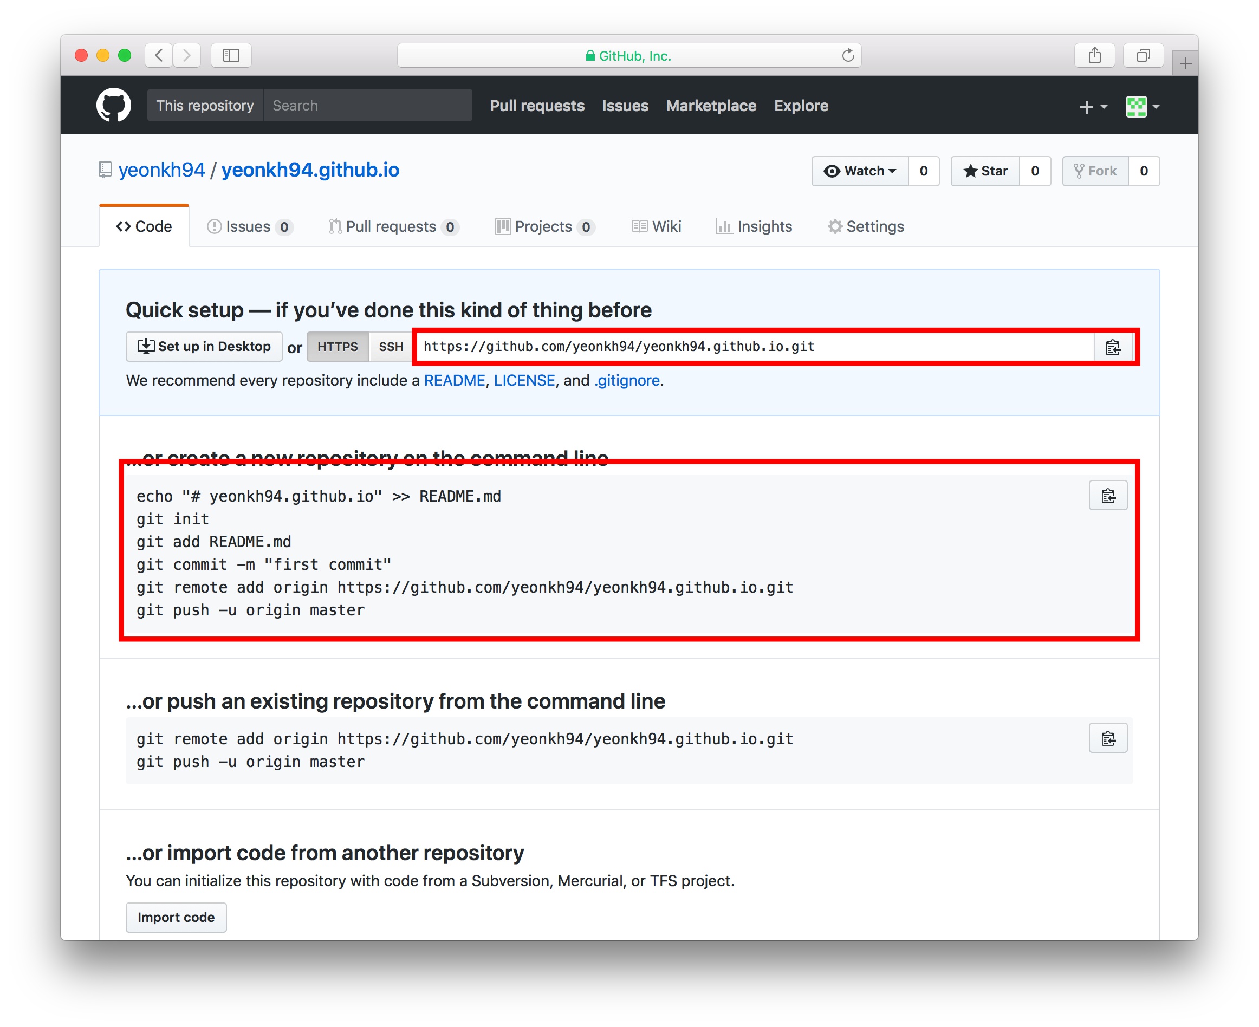Open the create new plus dropdown
Screen dimensions: 1259x1027
click(x=1093, y=107)
